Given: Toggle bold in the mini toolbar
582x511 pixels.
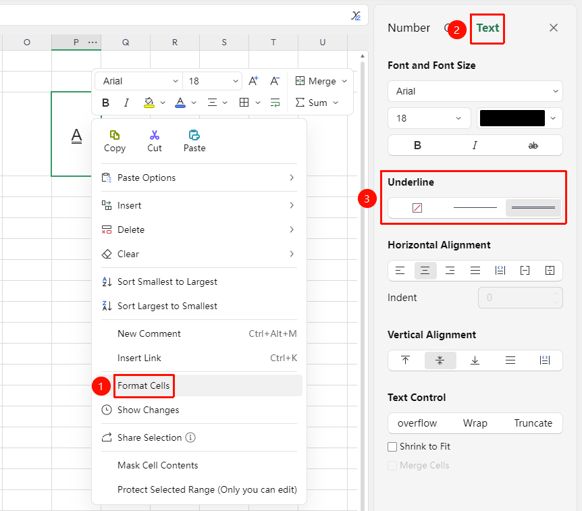Looking at the screenshot, I should pyautogui.click(x=106, y=103).
